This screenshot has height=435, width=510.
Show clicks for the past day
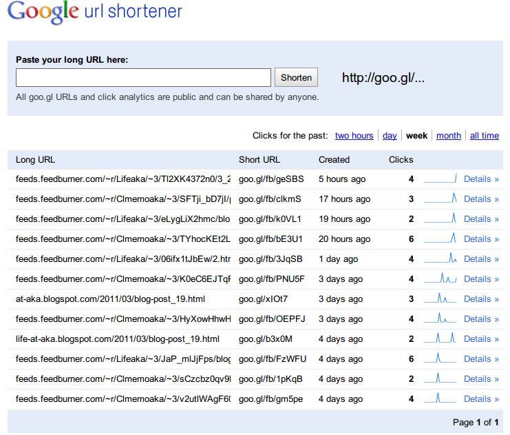(x=390, y=136)
